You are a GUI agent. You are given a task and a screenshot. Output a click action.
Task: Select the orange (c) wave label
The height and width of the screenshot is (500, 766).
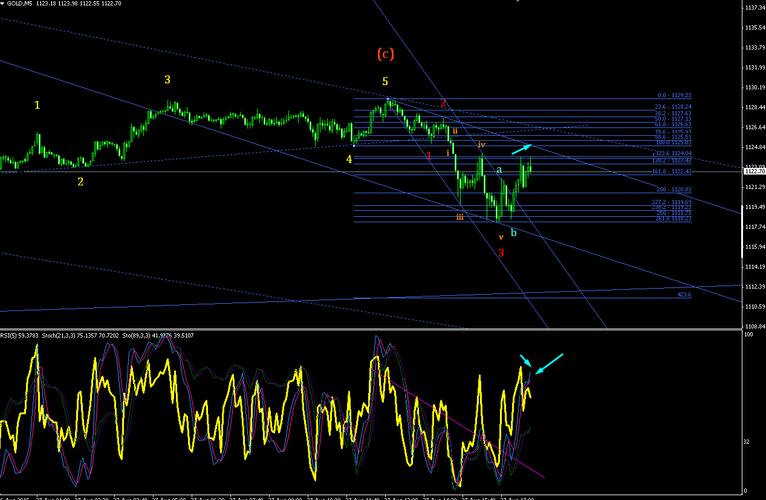coord(386,54)
